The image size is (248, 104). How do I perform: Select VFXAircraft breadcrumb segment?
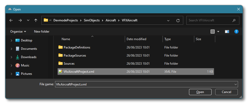[x=130, y=20]
